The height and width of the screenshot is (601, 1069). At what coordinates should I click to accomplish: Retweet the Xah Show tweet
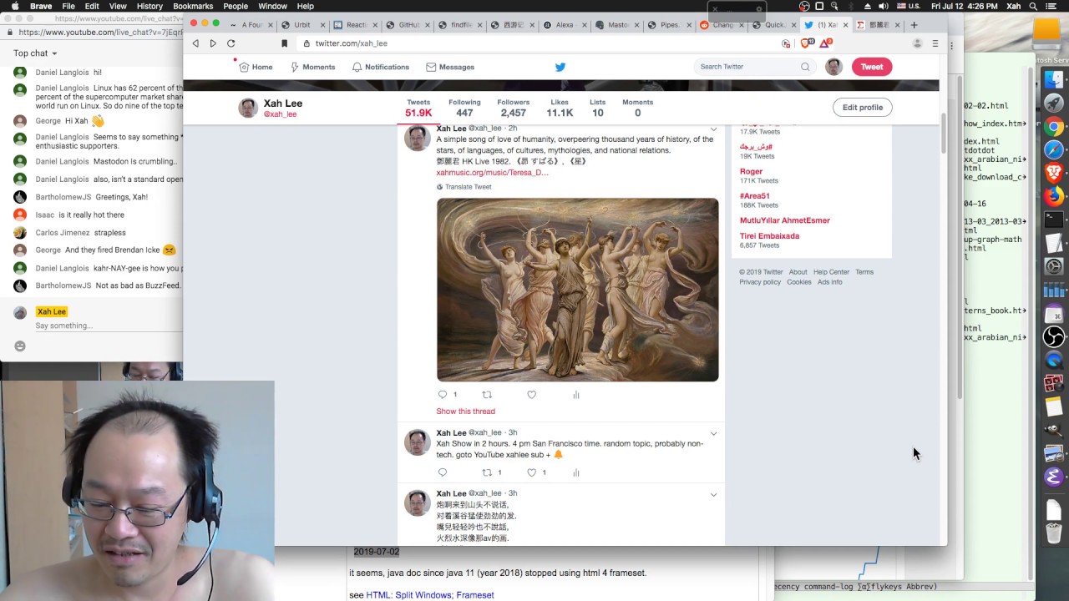(487, 472)
